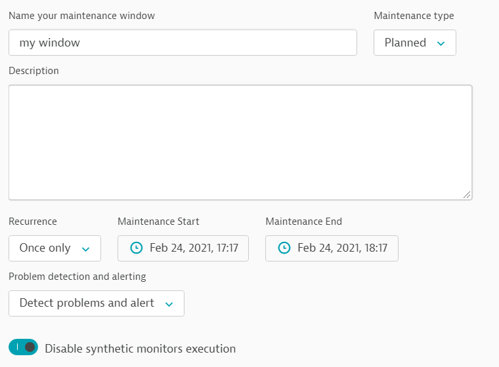Click the 'Name your maintenance window' label
The image size is (499, 367).
click(82, 15)
